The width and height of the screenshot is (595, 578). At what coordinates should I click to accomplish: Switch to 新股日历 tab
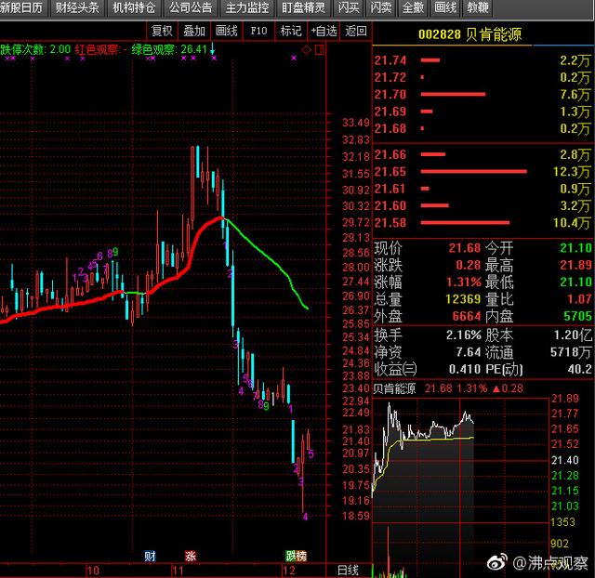tap(21, 7)
